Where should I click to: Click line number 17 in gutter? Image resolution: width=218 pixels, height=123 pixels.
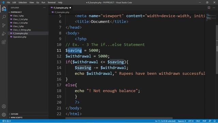[59, 85]
